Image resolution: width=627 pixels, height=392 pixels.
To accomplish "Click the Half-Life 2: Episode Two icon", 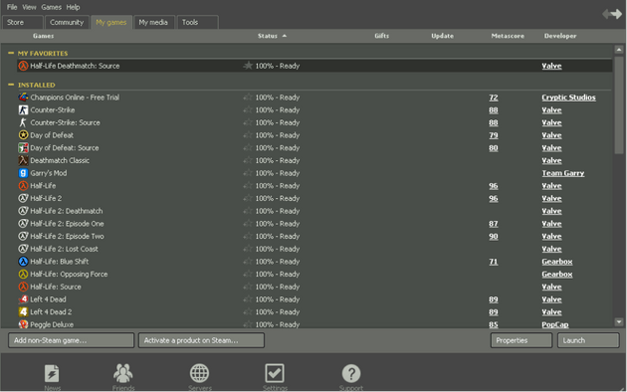I will click(x=23, y=236).
